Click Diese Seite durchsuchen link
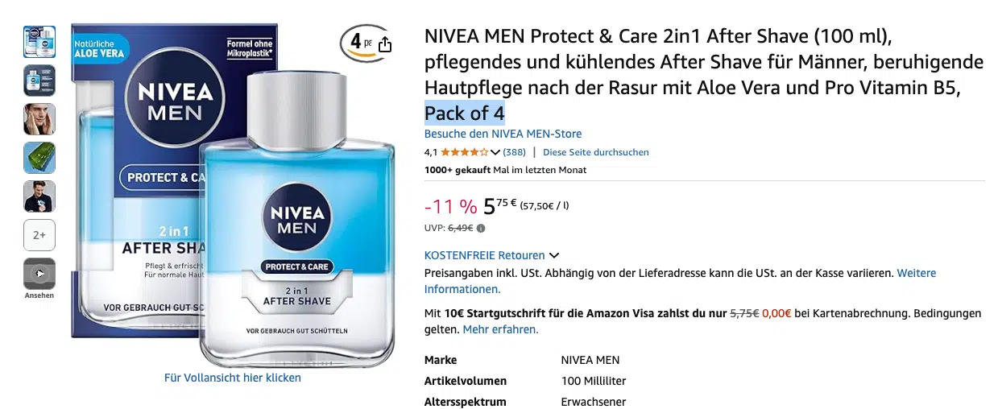Viewport: 998px width, 409px height. tap(595, 152)
